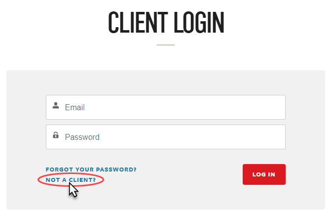Click empty gray area of login panel
This screenshot has height=213, width=331.
tap(166, 83)
